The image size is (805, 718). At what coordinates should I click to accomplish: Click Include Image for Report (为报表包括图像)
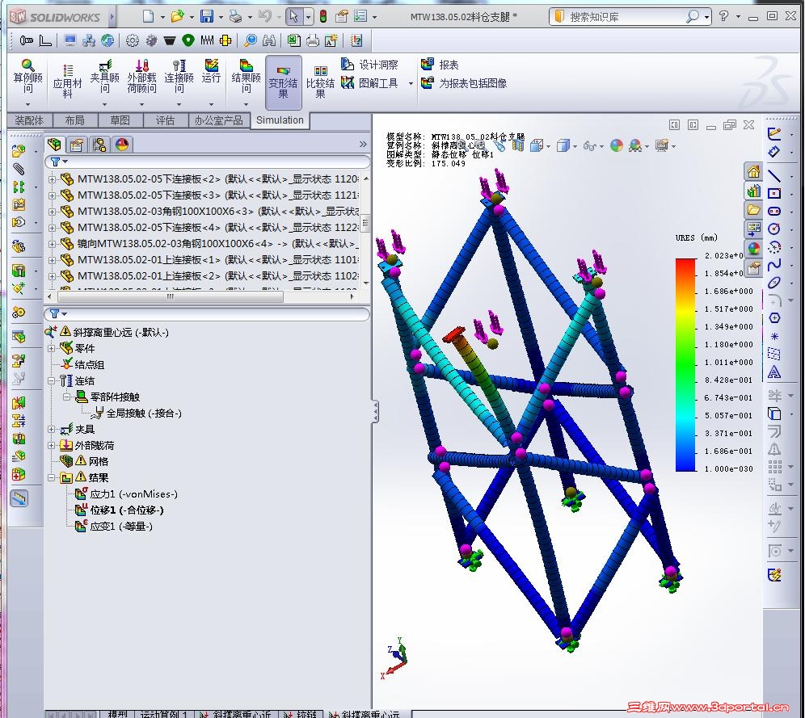pyautogui.click(x=464, y=82)
